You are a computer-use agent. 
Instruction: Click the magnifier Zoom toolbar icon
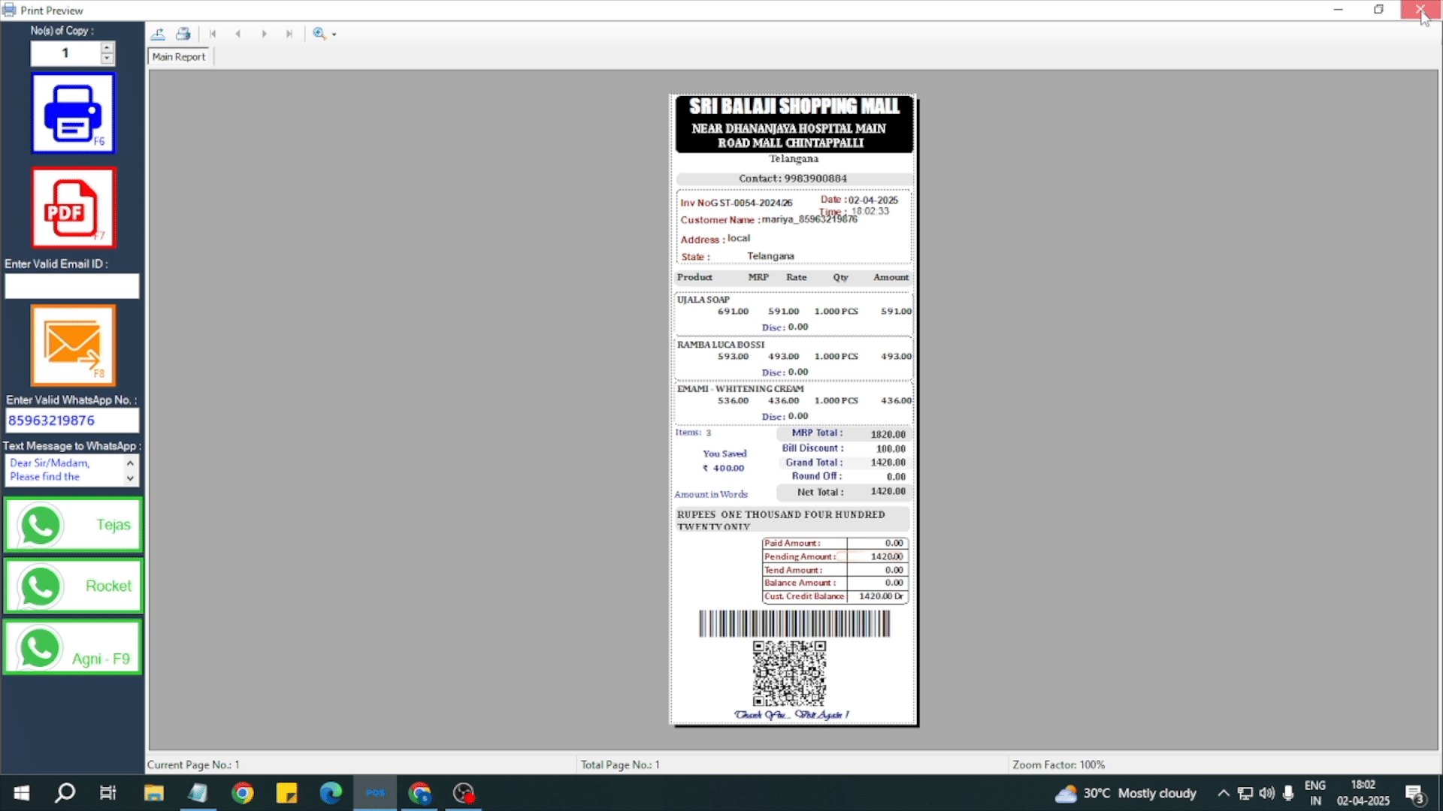pos(319,34)
